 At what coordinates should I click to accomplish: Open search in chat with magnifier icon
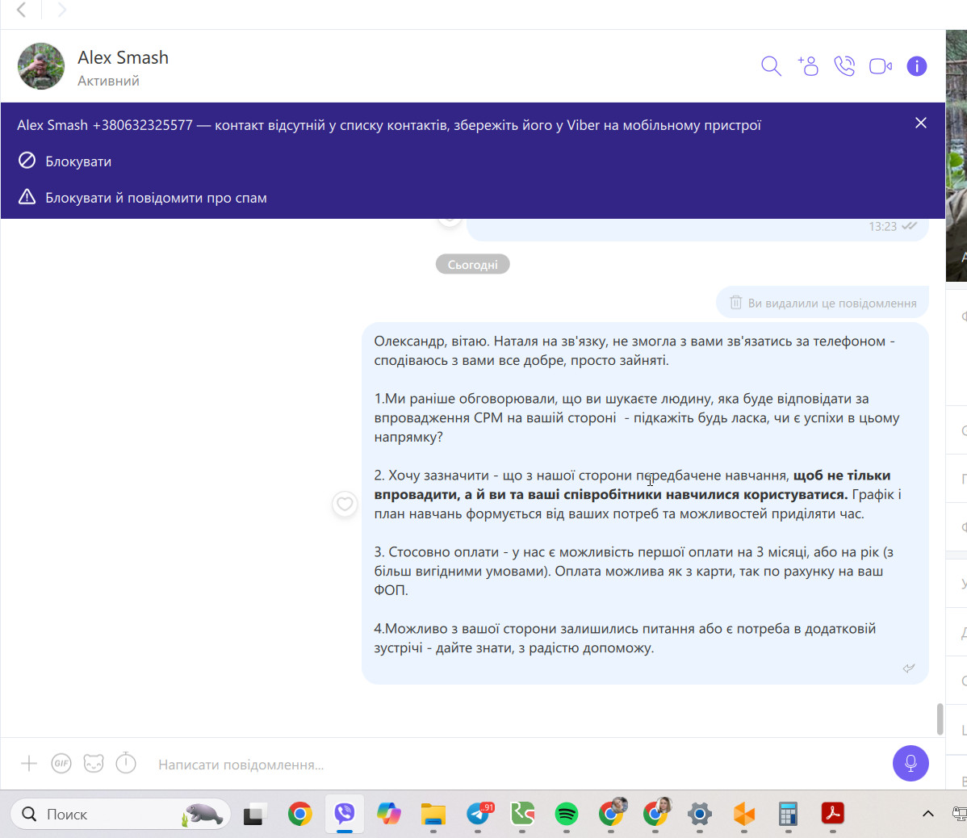(x=771, y=66)
